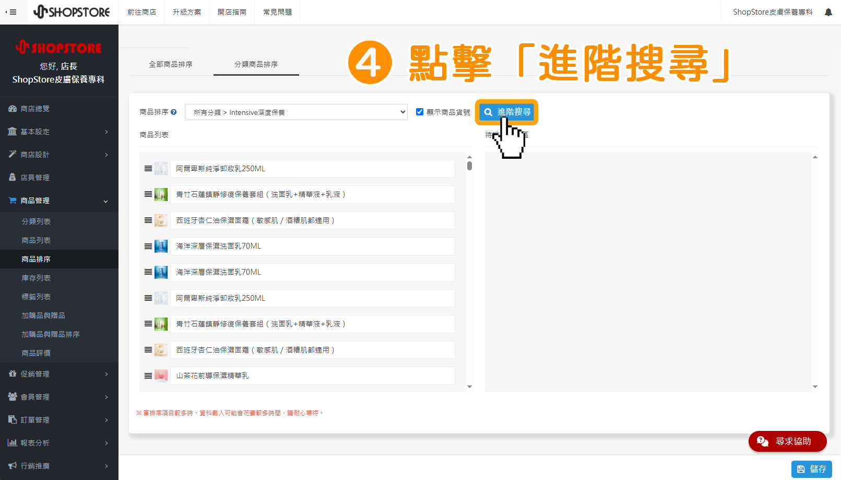Toggle 顯示商品貨號 checkbox
The height and width of the screenshot is (480, 841).
click(x=420, y=112)
